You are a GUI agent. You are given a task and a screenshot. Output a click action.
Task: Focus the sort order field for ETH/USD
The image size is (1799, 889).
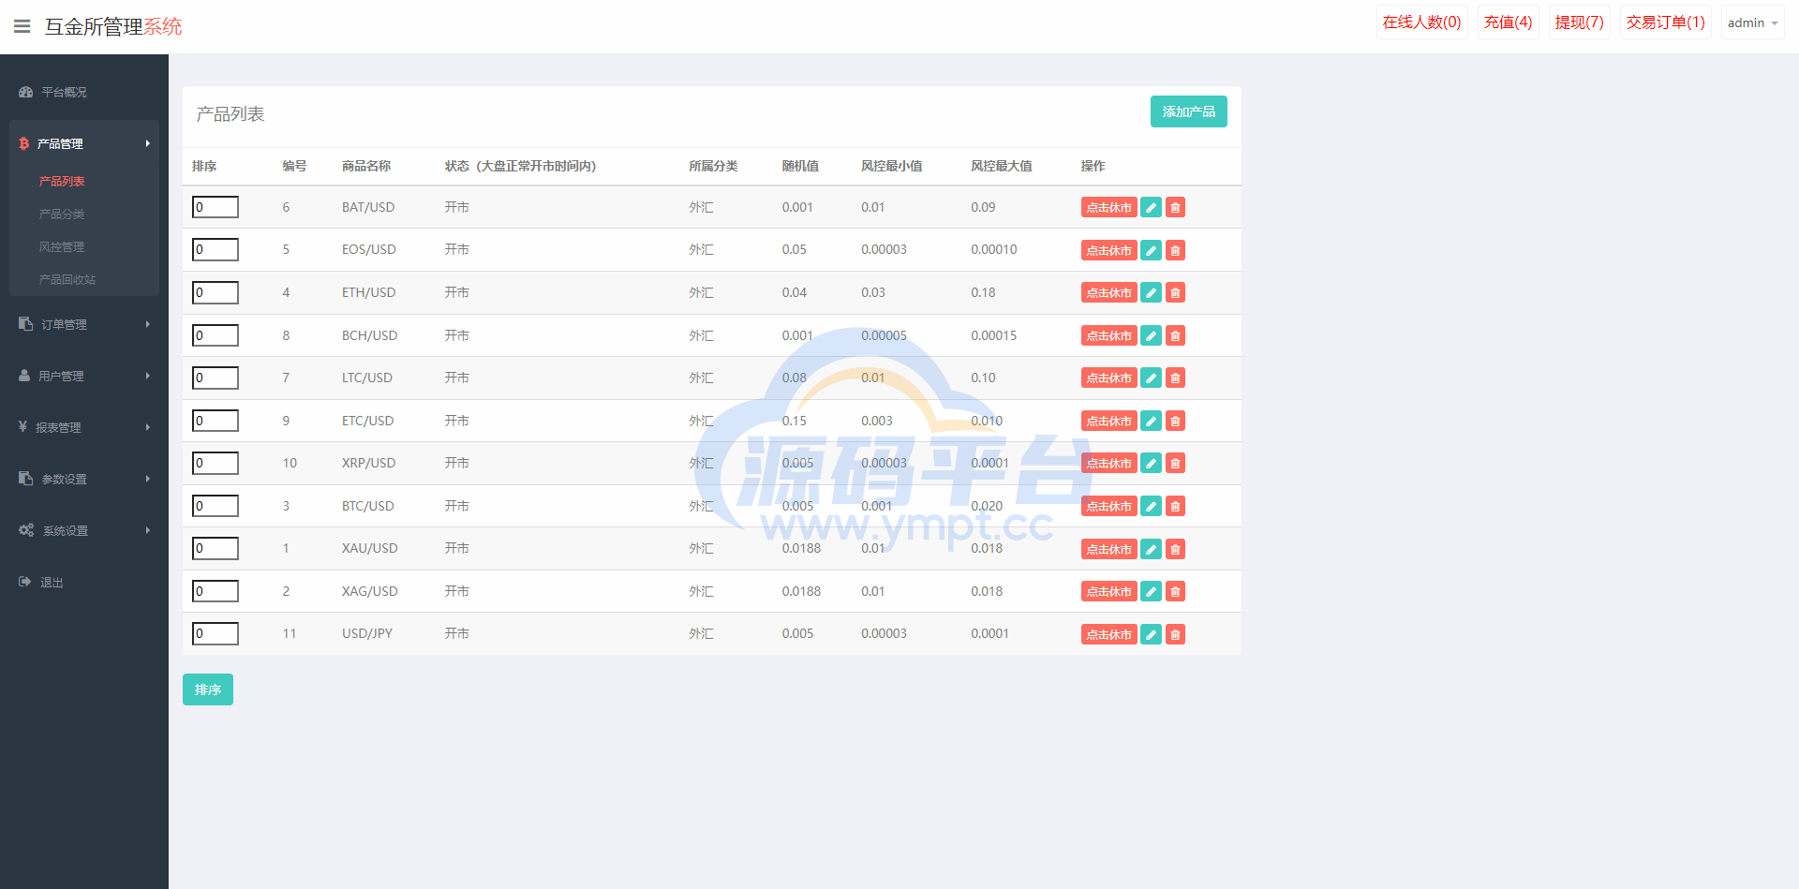pyautogui.click(x=216, y=292)
